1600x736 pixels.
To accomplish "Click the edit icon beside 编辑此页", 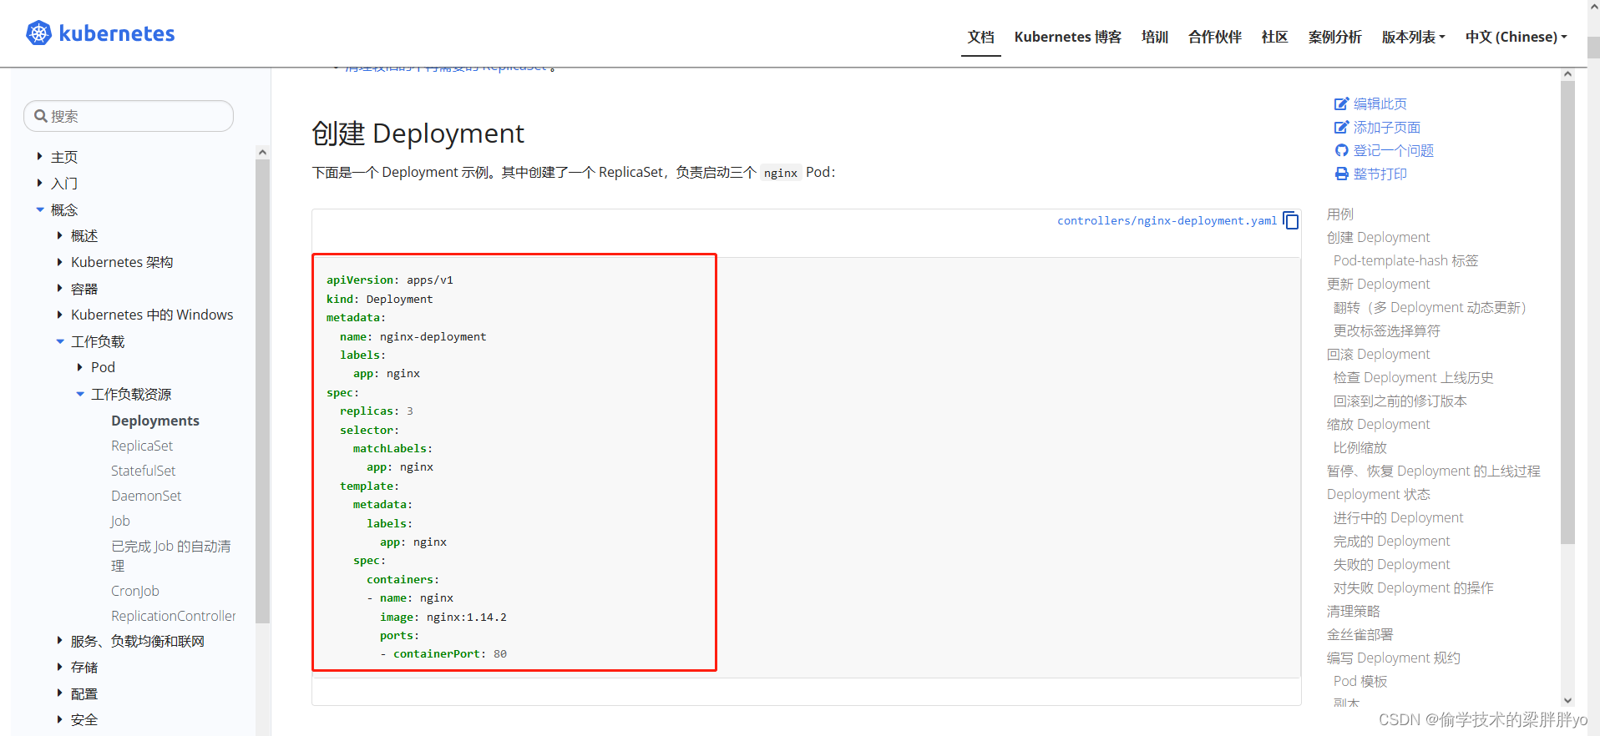I will (x=1341, y=103).
